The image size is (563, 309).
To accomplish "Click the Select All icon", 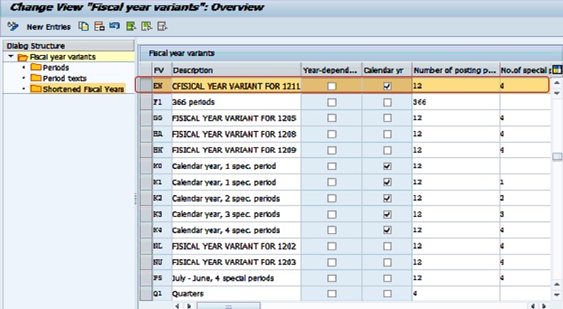I will coord(131,26).
